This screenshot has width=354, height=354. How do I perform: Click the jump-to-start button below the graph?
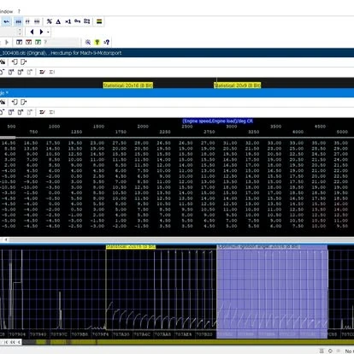5,342
